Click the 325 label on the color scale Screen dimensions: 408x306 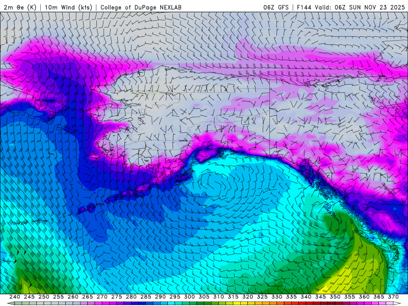point(262,297)
